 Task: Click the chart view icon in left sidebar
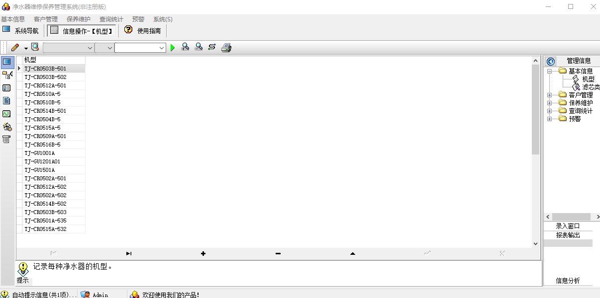pos(6,114)
